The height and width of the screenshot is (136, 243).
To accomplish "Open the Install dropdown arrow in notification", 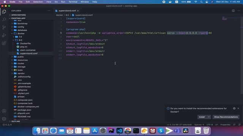I will coord(208,117).
